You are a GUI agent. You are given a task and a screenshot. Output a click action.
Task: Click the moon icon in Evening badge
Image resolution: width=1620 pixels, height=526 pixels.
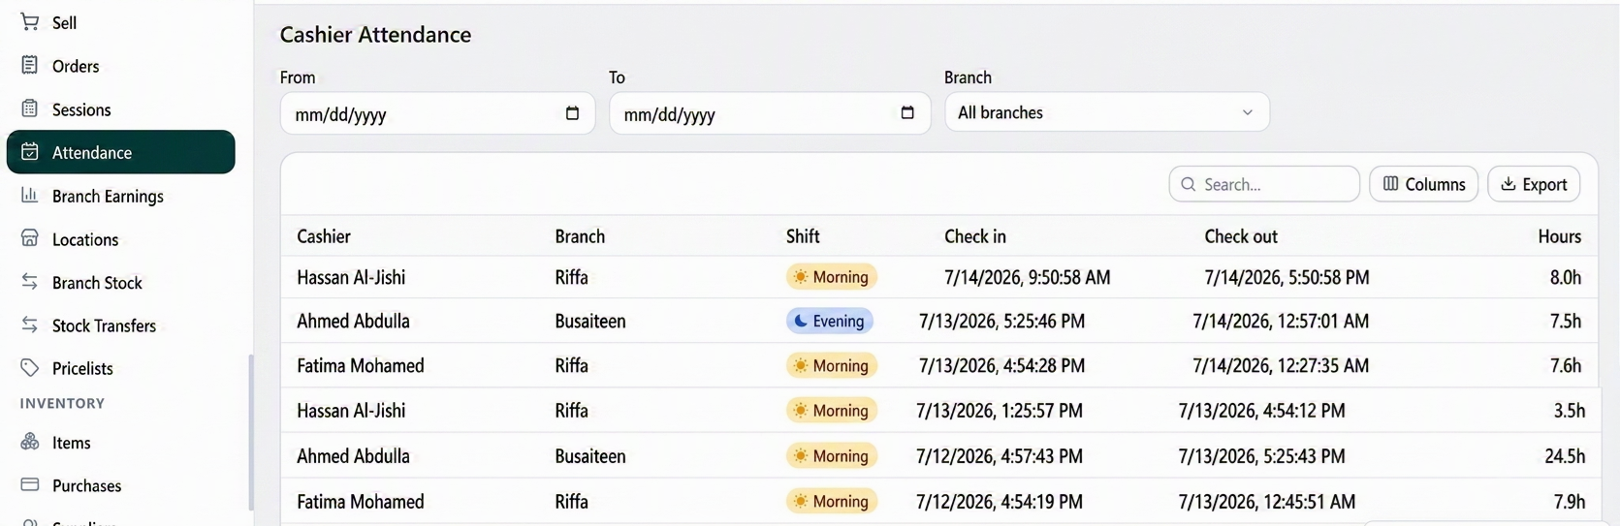pos(800,321)
